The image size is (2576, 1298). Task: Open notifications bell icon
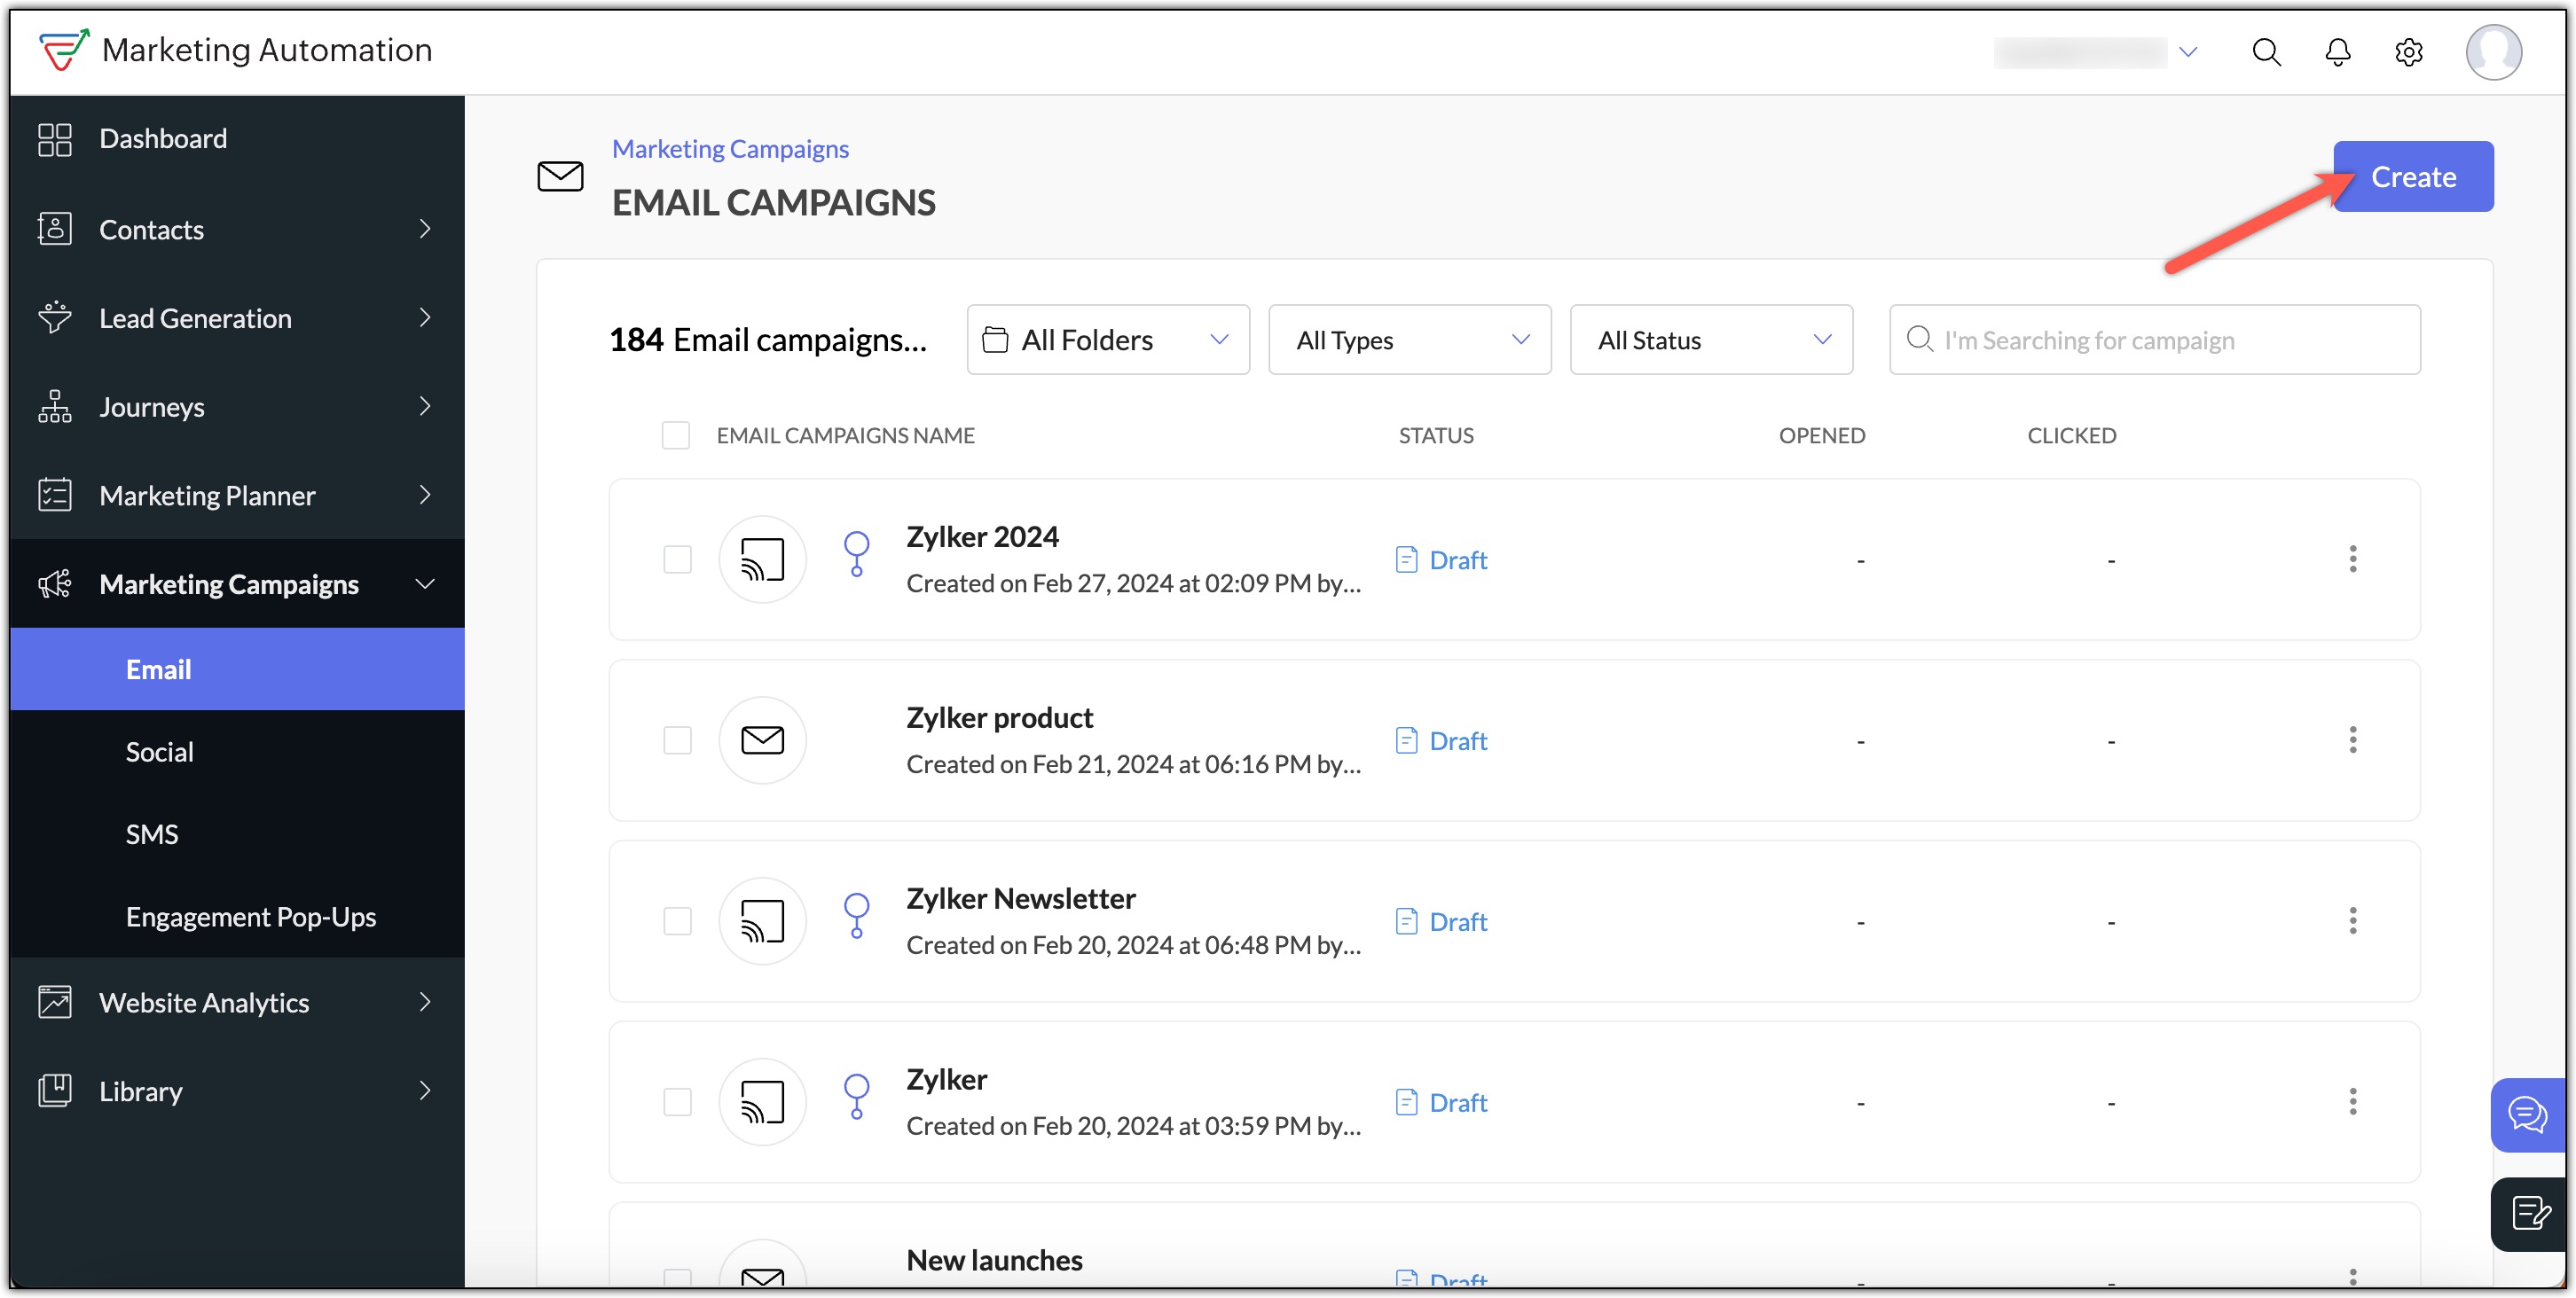pyautogui.click(x=2337, y=52)
